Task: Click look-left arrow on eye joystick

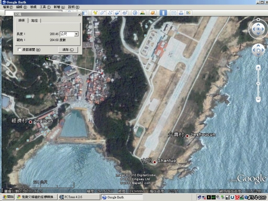Action: [254, 29]
